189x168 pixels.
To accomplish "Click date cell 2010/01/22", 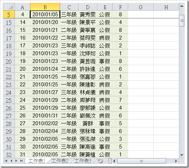I will tap(45, 38).
